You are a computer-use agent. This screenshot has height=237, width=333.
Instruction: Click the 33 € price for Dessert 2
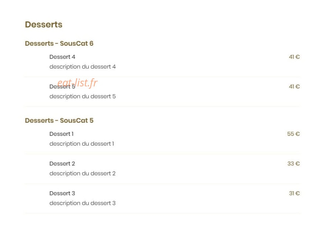tap(294, 164)
